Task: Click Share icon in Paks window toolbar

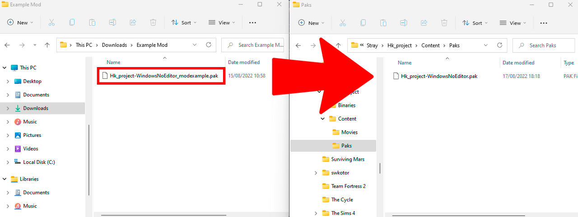Action: pos(424,23)
